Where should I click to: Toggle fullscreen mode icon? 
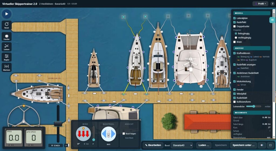pos(270,145)
